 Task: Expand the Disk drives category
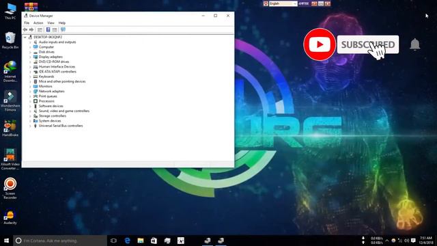point(30,52)
